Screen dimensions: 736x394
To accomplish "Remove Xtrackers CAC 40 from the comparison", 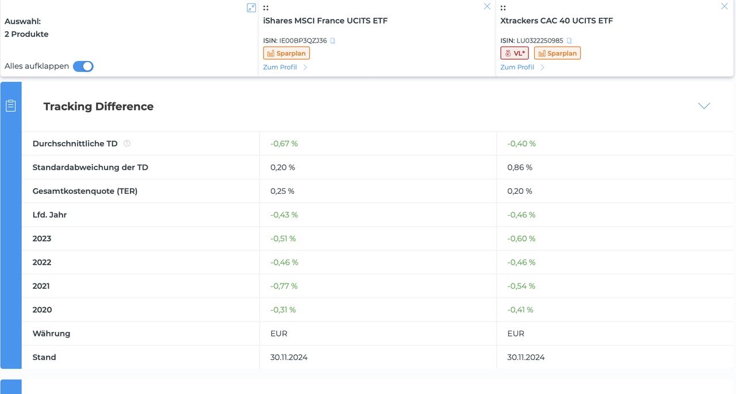I will coord(724,6).
